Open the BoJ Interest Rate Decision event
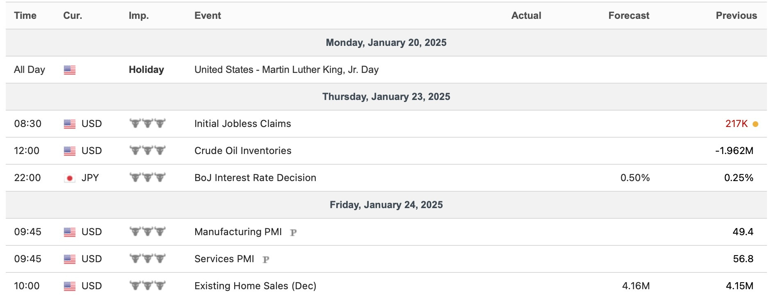 point(255,178)
